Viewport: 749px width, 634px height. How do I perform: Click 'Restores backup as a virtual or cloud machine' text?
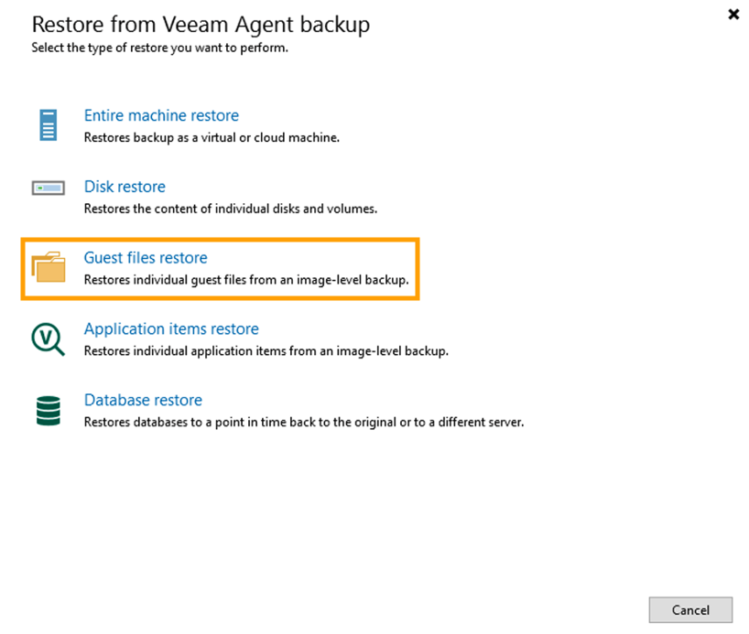pos(212,138)
